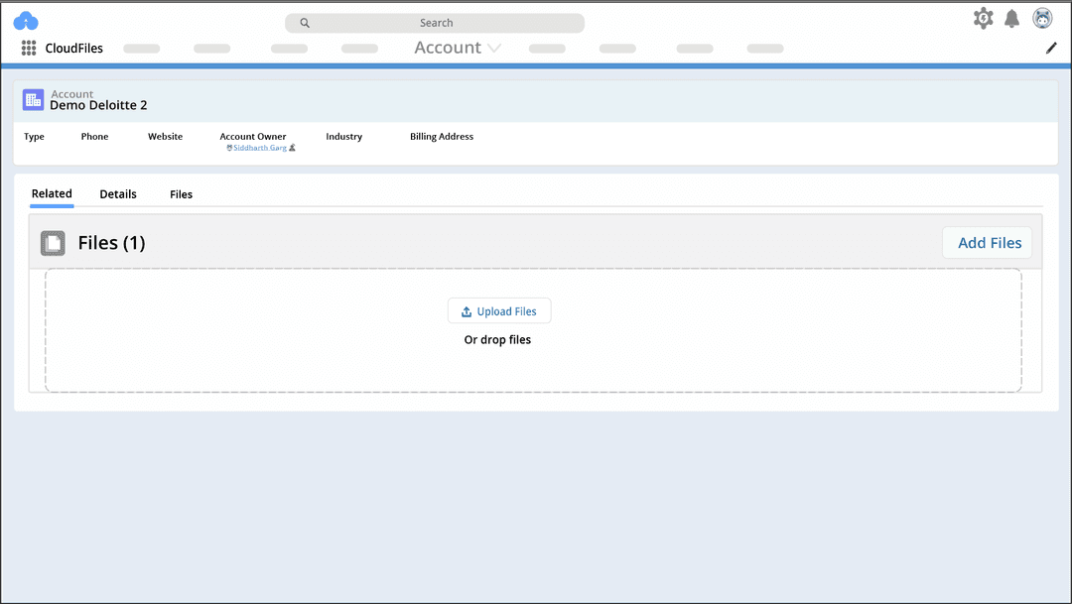Click the edit pencil icon

[x=1051, y=47]
